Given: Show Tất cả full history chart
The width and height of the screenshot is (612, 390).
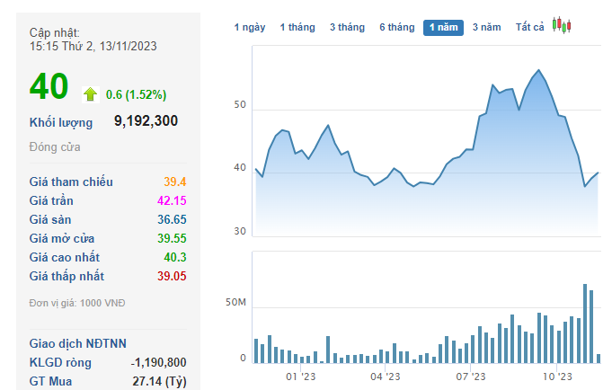Looking at the screenshot, I should tap(530, 27).
